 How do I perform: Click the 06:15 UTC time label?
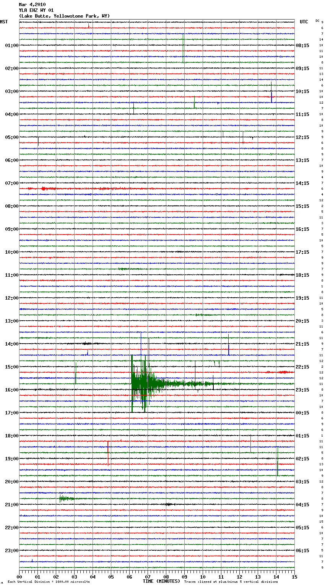pos(302,551)
